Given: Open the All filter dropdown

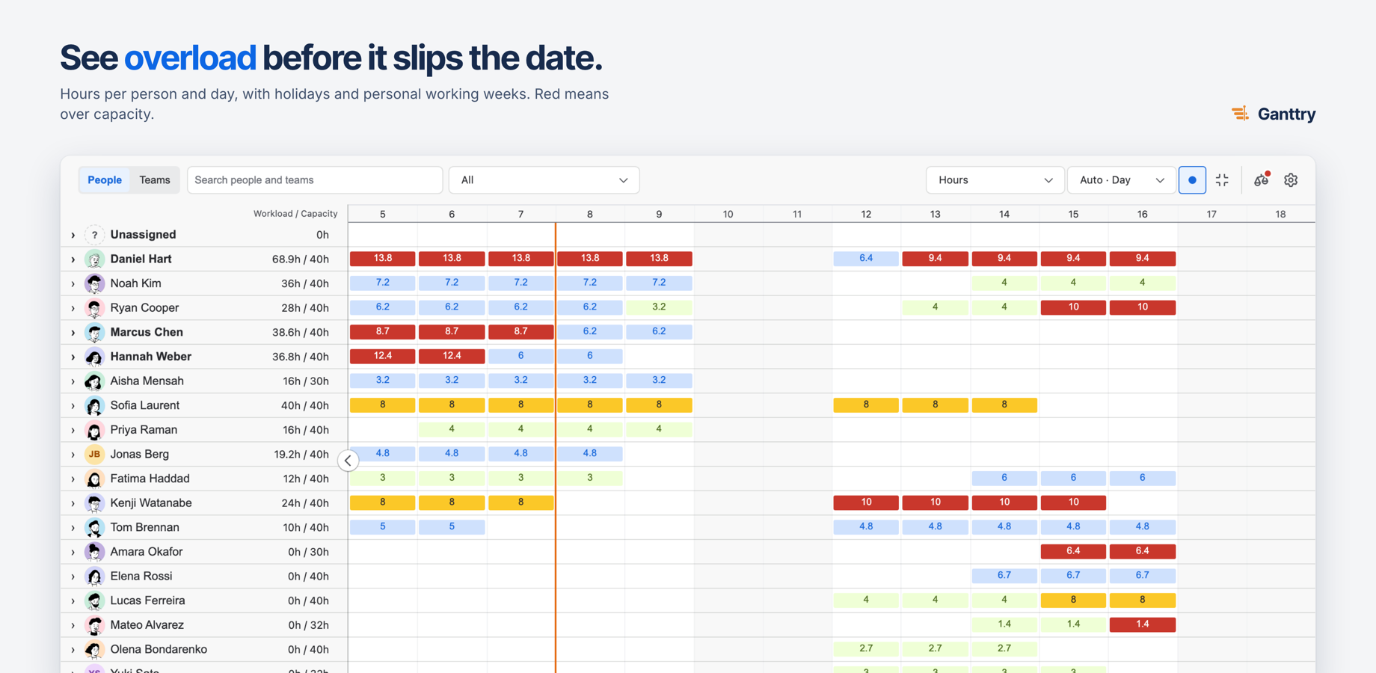Looking at the screenshot, I should coord(544,180).
